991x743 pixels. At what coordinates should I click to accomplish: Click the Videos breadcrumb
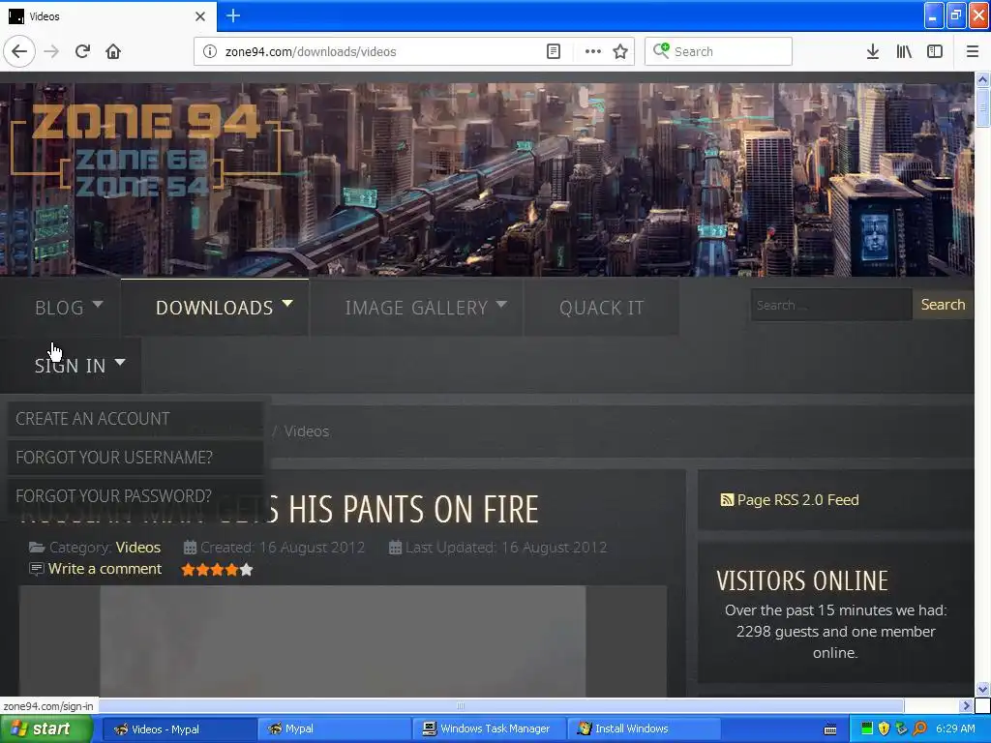coord(307,431)
